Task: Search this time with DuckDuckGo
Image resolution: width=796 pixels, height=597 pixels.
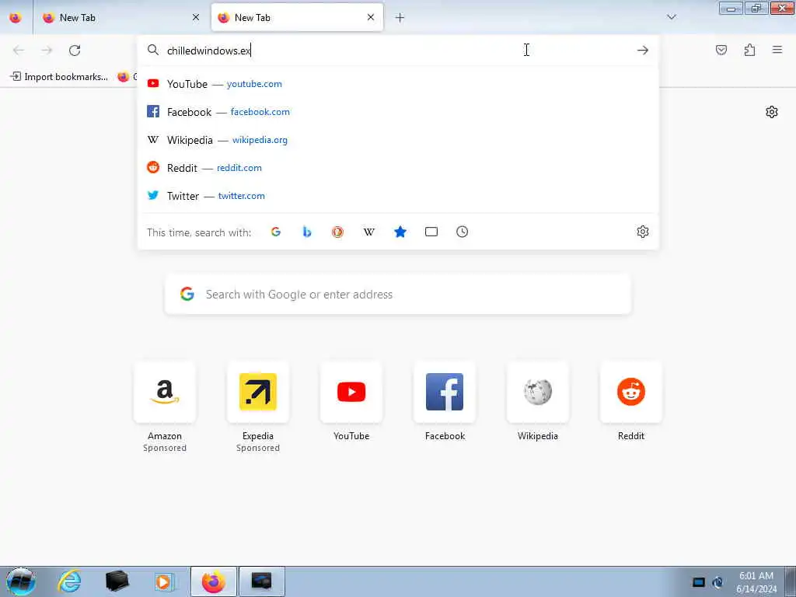Action: point(337,232)
